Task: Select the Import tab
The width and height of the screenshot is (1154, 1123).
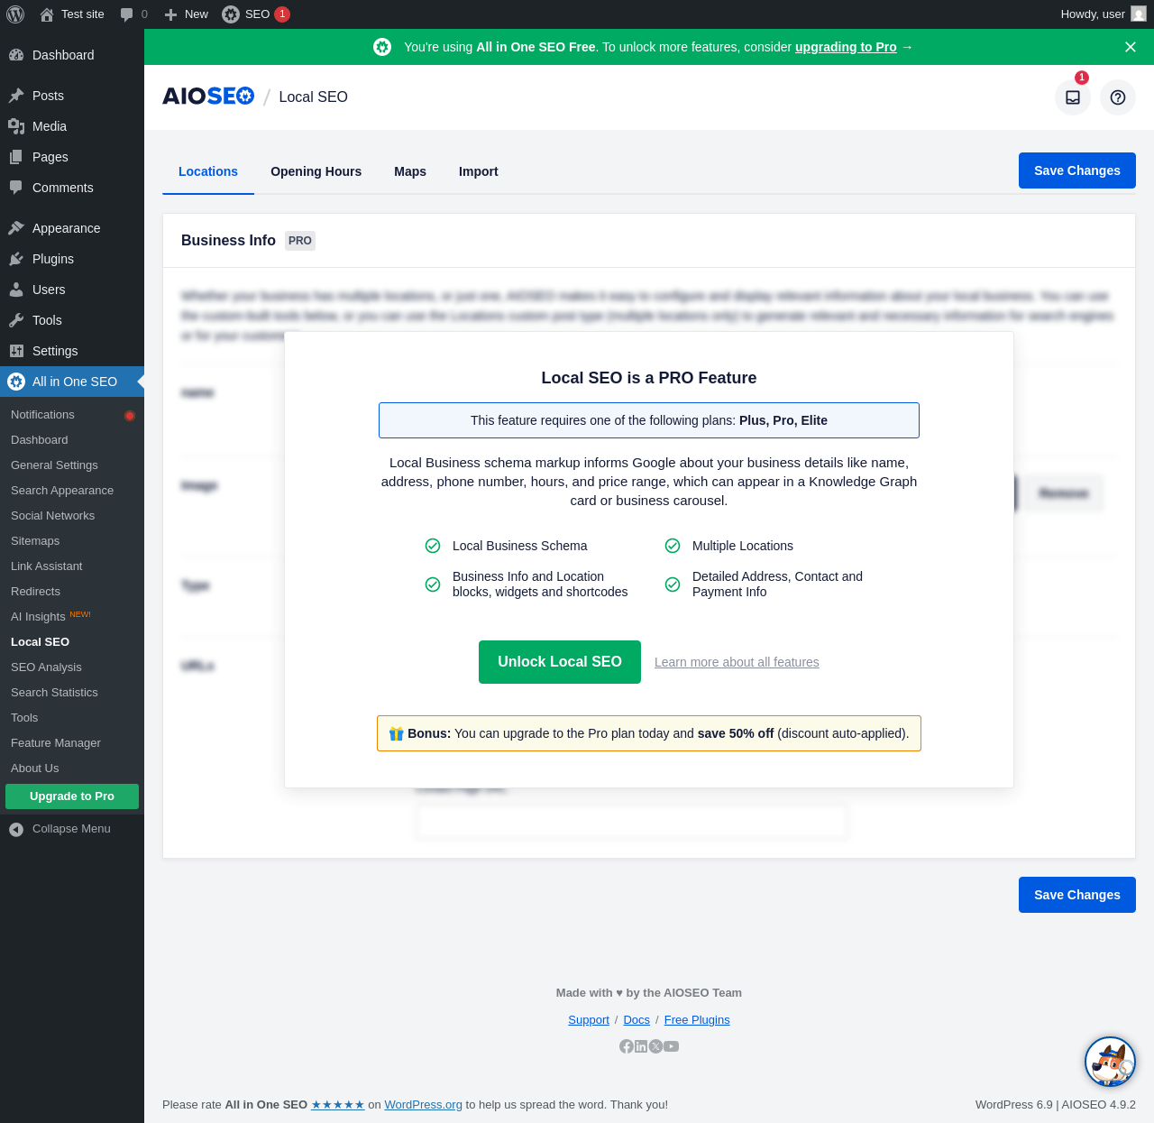Action: point(479,171)
